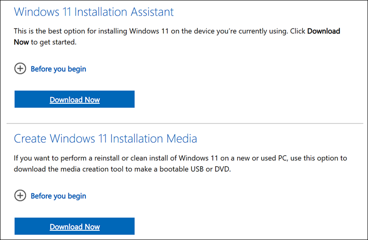Select the 'Windows 11 Installation Assistant' heading
Image resolution: width=368 pixels, height=240 pixels.
pos(94,12)
